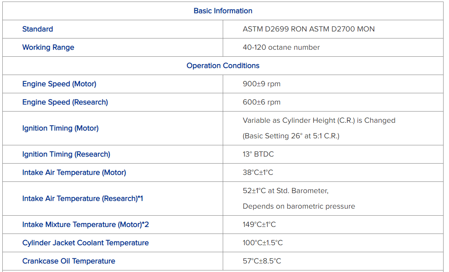Click the 40-120 octane number value
Image resolution: width=449 pixels, height=272 pixels.
pos(281,47)
